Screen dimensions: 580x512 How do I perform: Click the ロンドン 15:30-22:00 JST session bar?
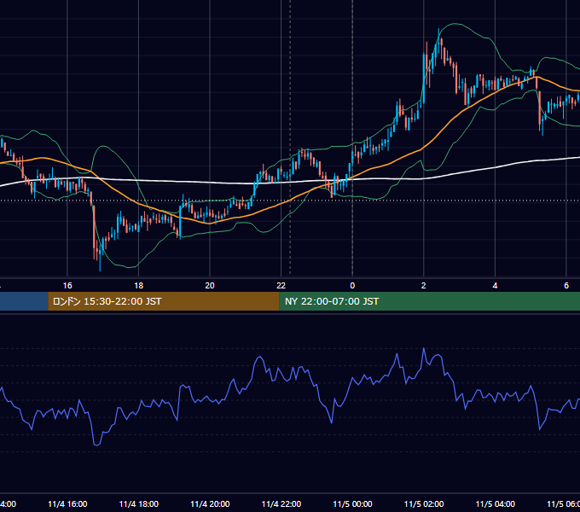[x=164, y=301]
